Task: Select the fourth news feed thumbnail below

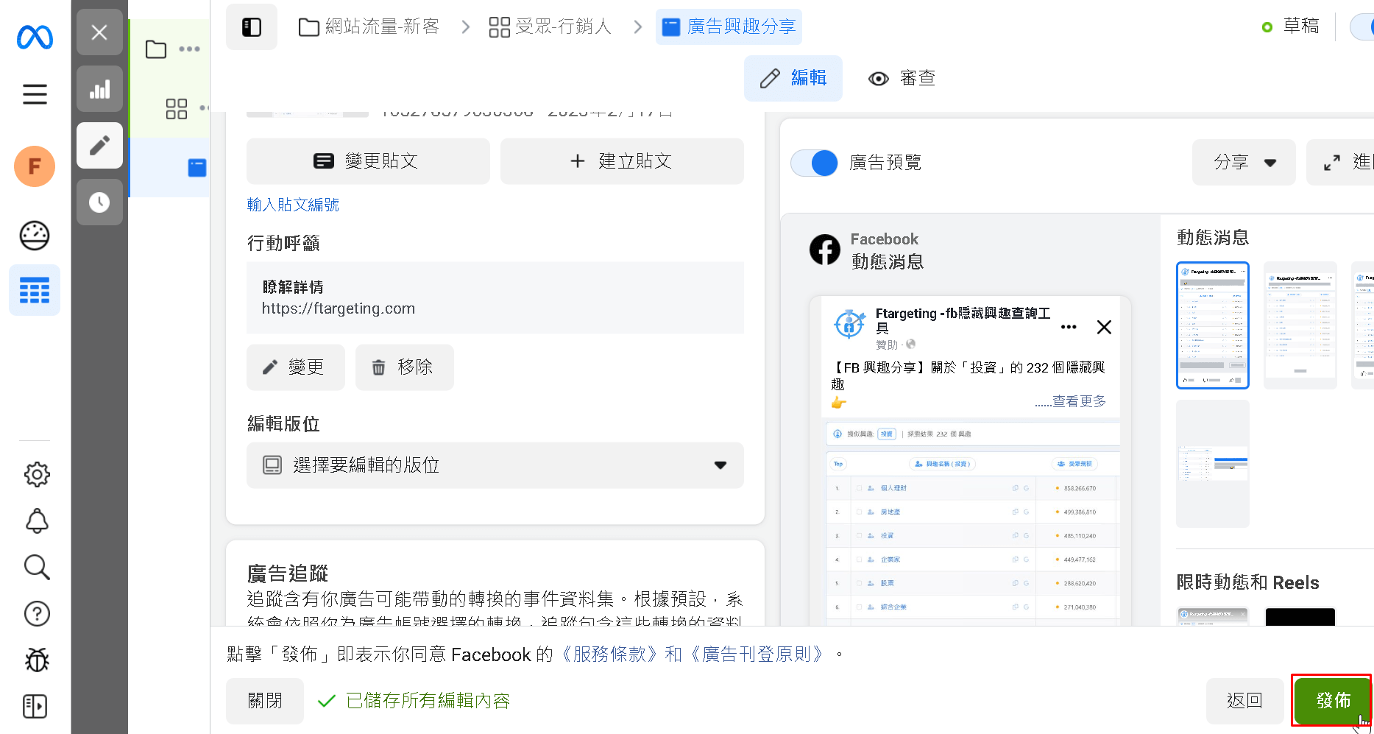Action: (1213, 464)
